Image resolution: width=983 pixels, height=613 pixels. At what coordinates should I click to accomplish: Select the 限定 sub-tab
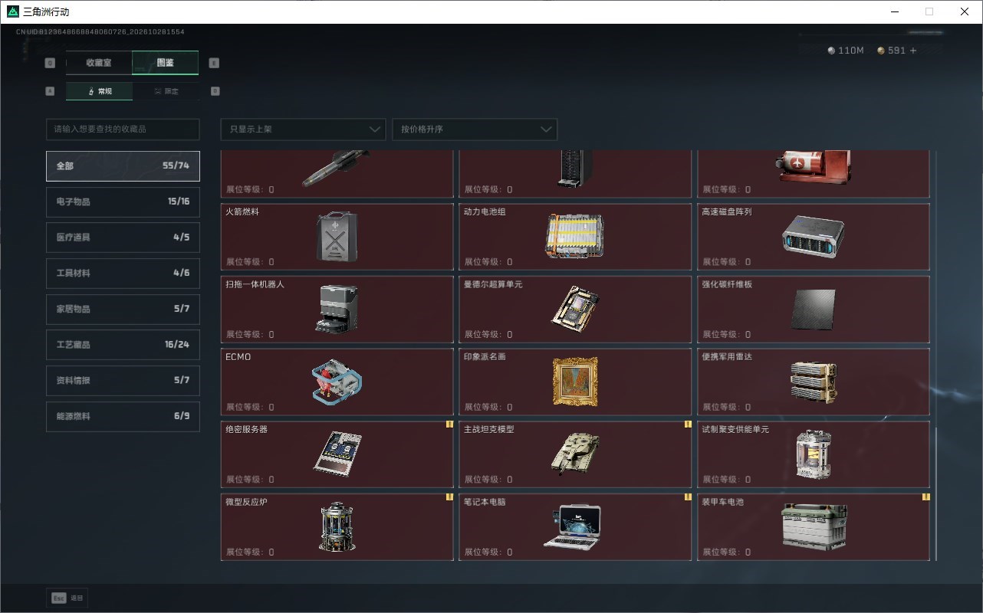(x=166, y=91)
